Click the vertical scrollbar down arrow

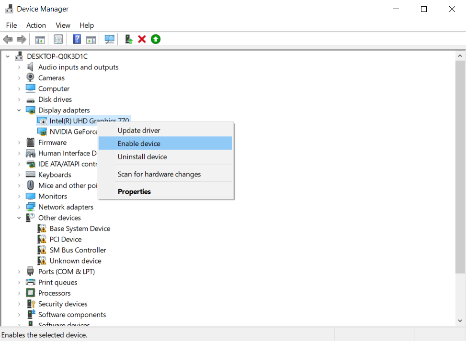point(460,321)
